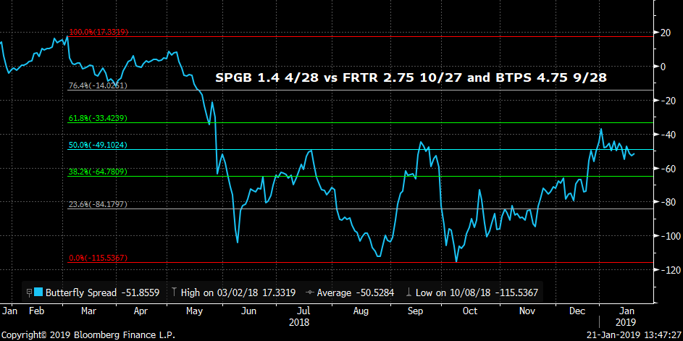Click the 61.8%(-33.4239) Fibonacci label
Screen dimensions: 683x341
(98, 118)
